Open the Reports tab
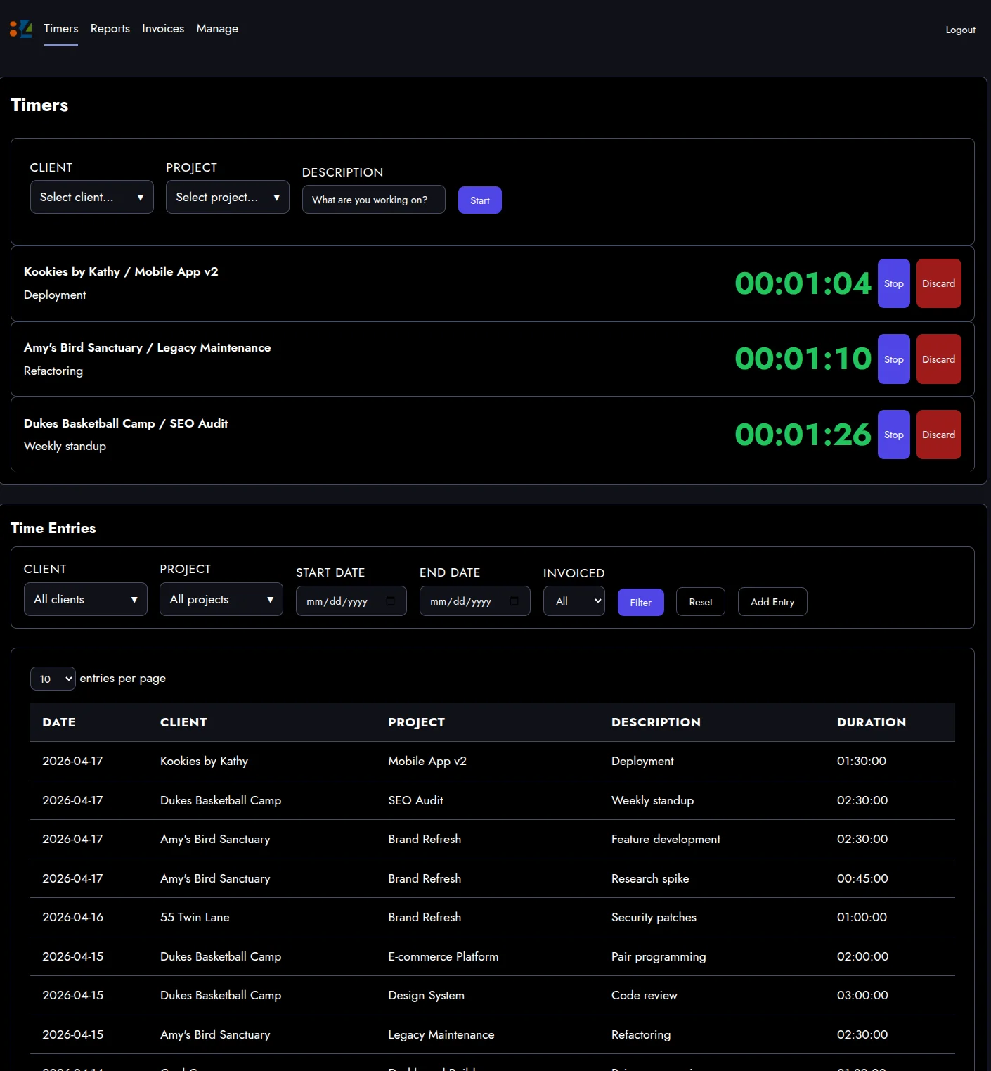Screen dimensions: 991x1071 (x=110, y=29)
